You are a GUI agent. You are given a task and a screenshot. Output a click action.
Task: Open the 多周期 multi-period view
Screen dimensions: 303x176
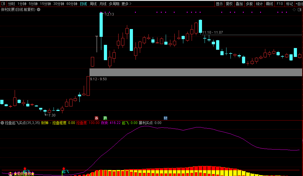pyautogui.click(x=114, y=4)
